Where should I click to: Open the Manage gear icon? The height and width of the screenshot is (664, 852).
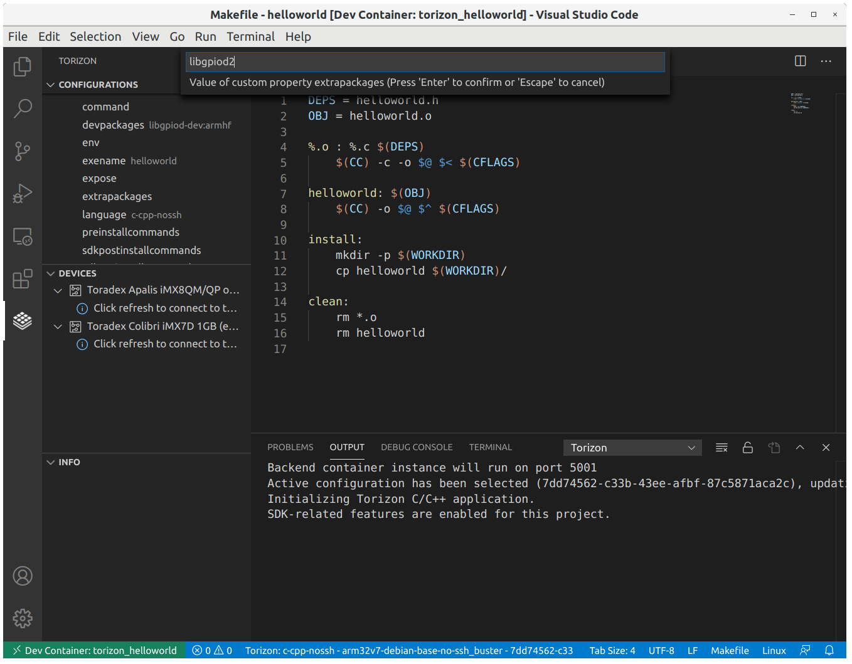(x=23, y=618)
